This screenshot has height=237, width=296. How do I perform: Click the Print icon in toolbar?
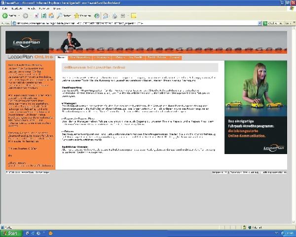114,16
